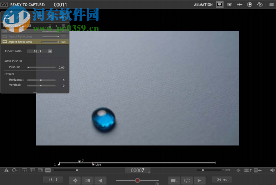Toggle the aspect ratio lines overlay icon
276x185 pixels.
[40, 170]
